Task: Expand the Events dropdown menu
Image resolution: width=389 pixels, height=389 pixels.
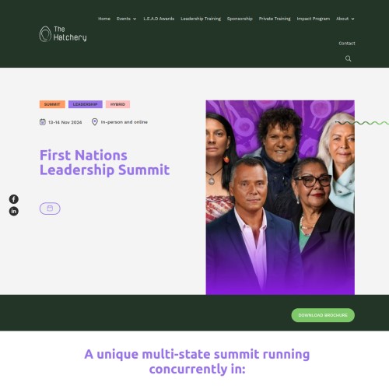Action: pyautogui.click(x=126, y=19)
